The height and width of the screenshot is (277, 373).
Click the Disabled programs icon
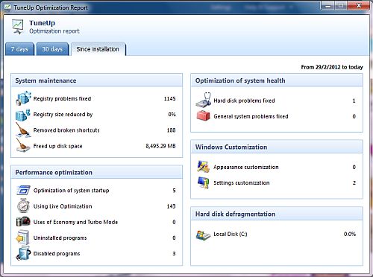click(23, 253)
